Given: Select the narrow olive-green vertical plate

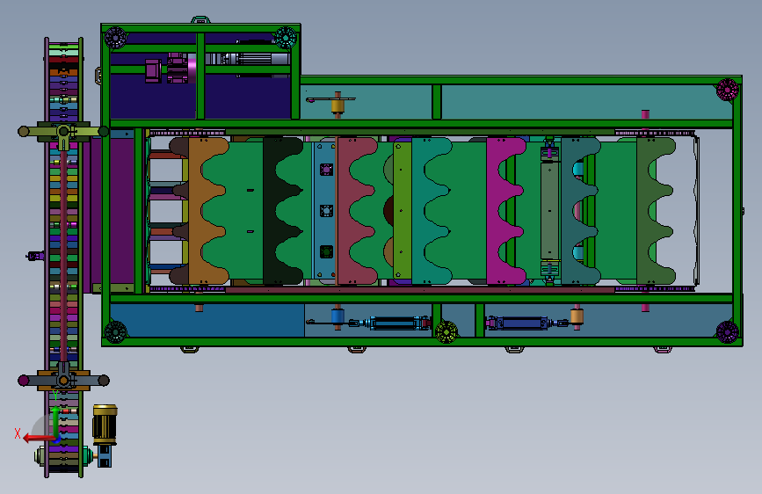Looking at the screenshot, I should tap(403, 211).
